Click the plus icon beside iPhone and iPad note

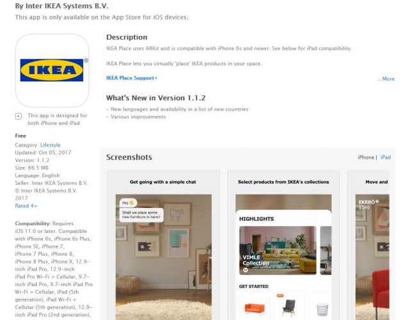[x=19, y=116]
